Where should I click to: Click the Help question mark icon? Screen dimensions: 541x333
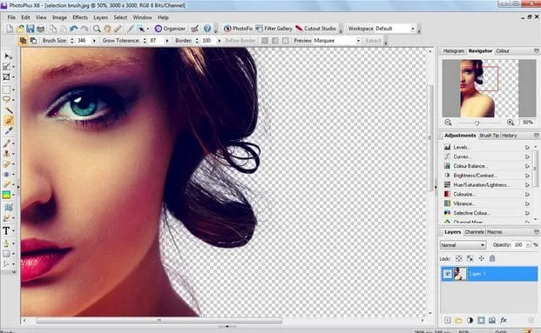coord(207,29)
